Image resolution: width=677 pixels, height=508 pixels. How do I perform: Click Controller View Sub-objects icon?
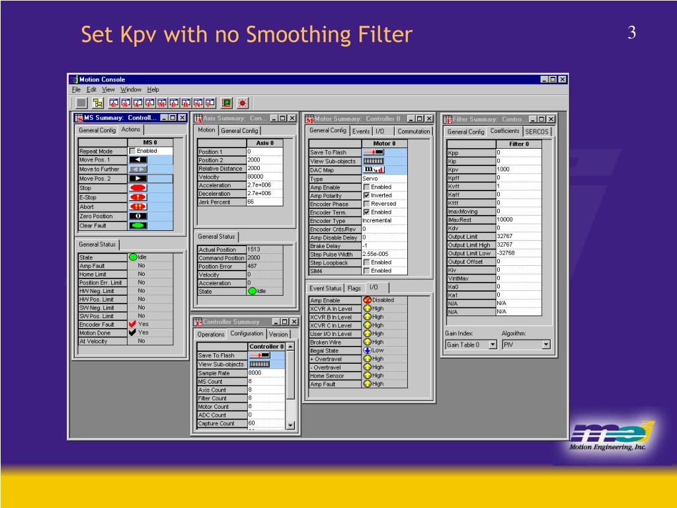259,364
